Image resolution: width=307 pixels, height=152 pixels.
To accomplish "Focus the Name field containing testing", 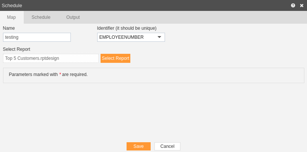I will tap(37, 37).
